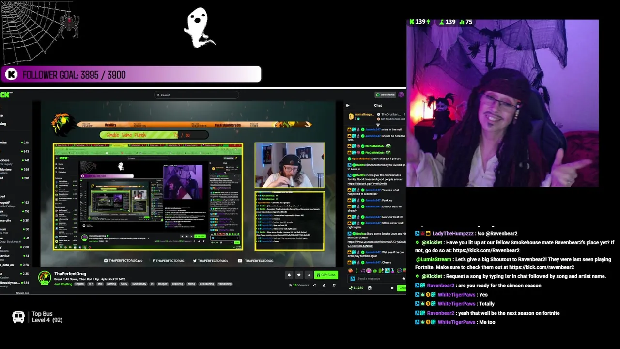Click the heart follow icon

click(299, 275)
